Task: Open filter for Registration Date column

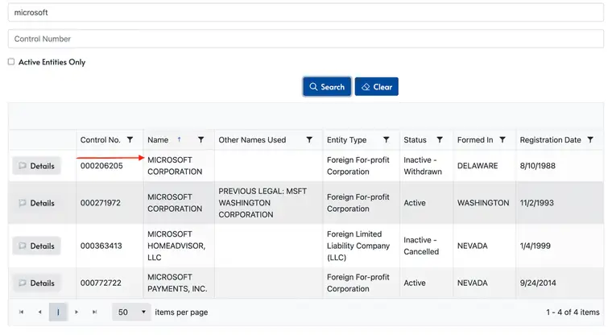Action: point(590,140)
